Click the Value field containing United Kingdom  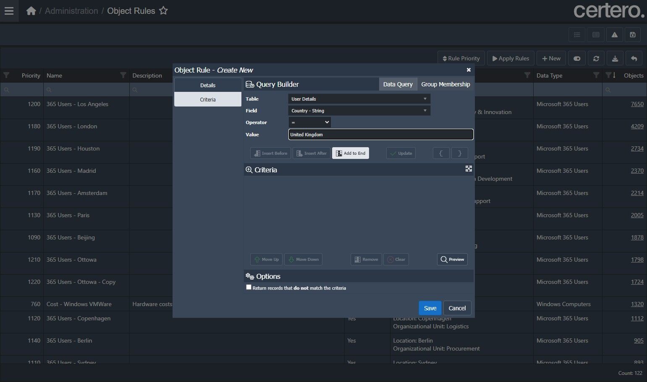coord(380,135)
